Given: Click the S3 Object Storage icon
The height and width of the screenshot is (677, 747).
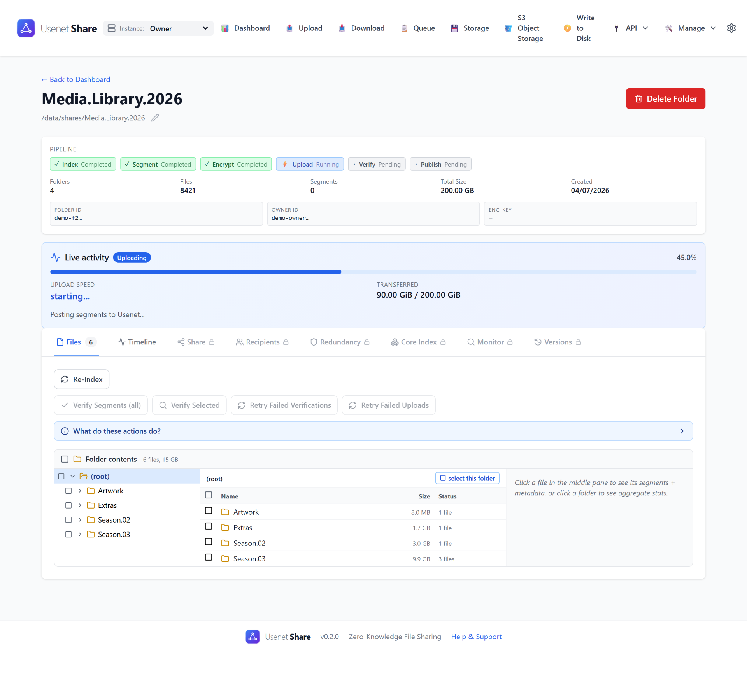Looking at the screenshot, I should click(508, 28).
